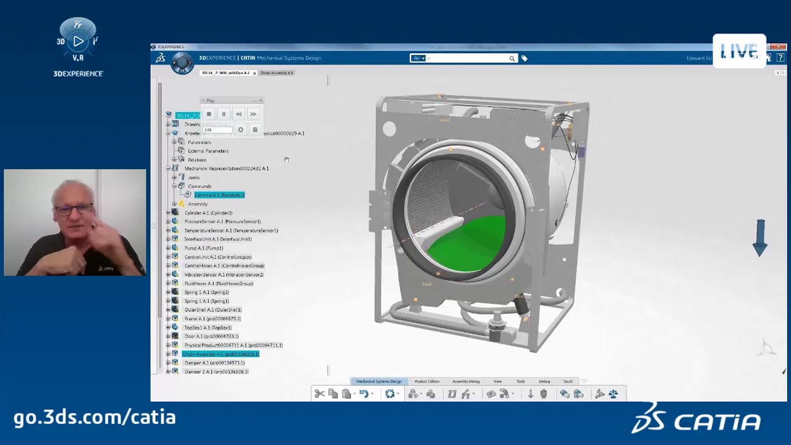Click the search magnifier icon
The image size is (791, 445).
click(x=512, y=58)
